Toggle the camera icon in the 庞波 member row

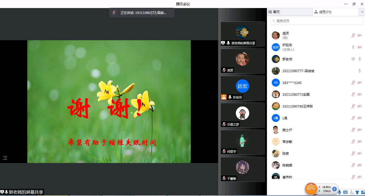click(x=360, y=35)
